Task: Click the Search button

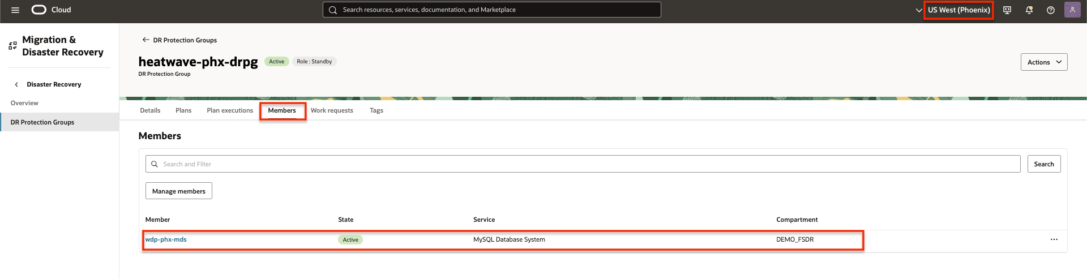Action: pos(1044,164)
